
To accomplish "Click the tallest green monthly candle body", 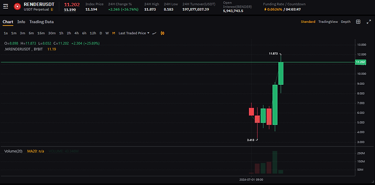I will click(x=275, y=105).
